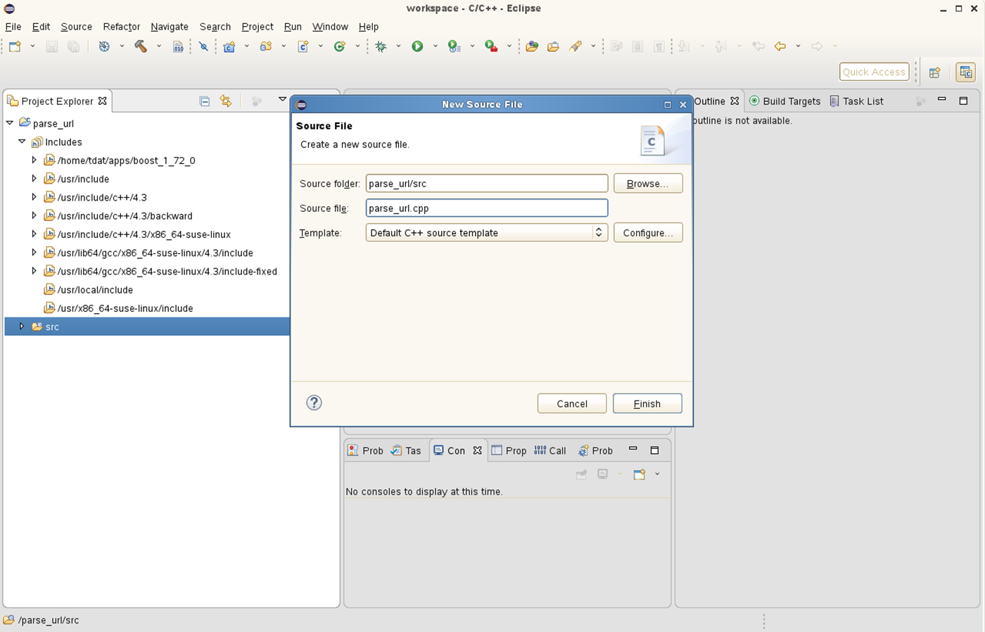The height and width of the screenshot is (632, 985).
Task: Minimize the Console panel
Action: click(633, 450)
